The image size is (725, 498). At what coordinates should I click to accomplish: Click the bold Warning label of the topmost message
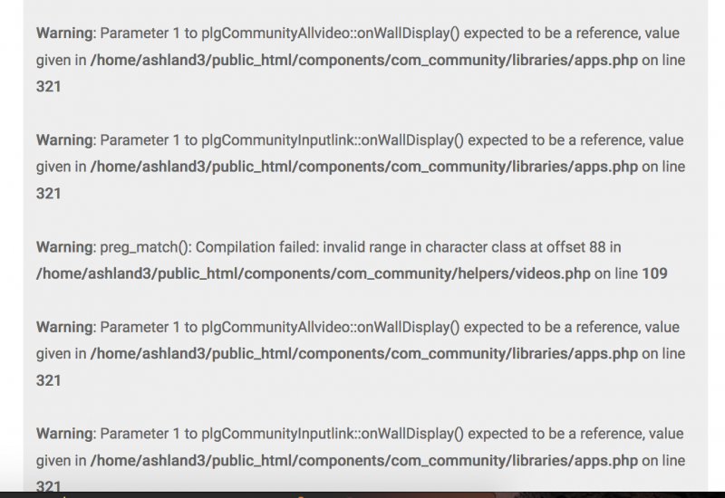[x=64, y=34]
